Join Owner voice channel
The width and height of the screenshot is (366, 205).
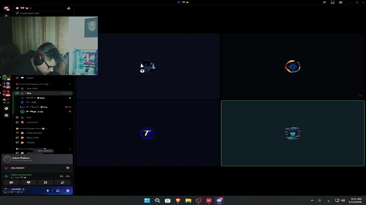click(x=43, y=143)
